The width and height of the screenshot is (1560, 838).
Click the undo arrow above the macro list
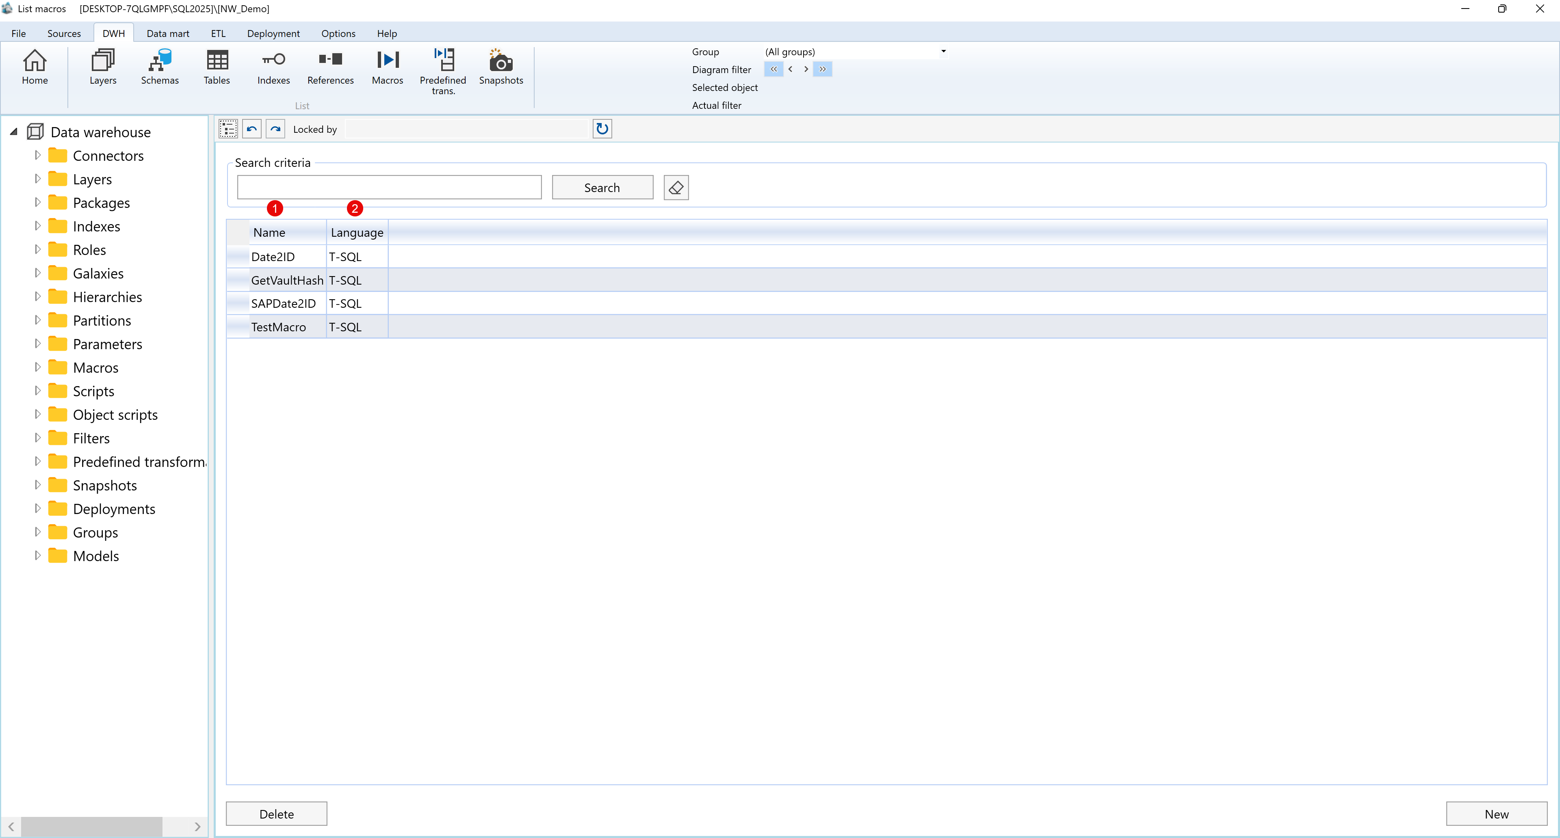pyautogui.click(x=251, y=128)
